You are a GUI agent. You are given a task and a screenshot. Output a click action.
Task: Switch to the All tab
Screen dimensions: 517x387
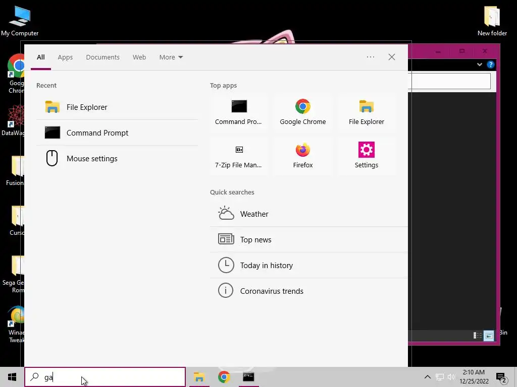(x=40, y=57)
